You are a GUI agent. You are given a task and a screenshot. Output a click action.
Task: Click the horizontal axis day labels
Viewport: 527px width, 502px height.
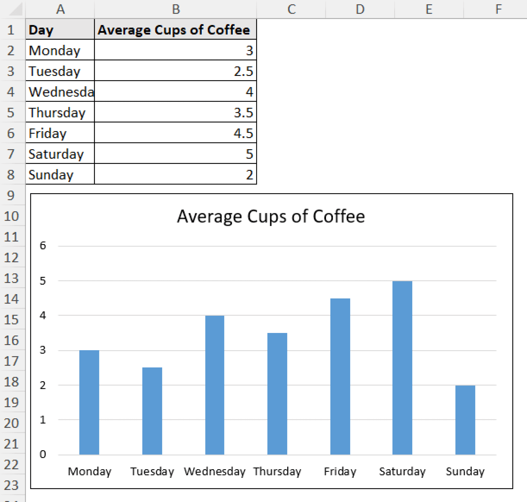pyautogui.click(x=278, y=471)
